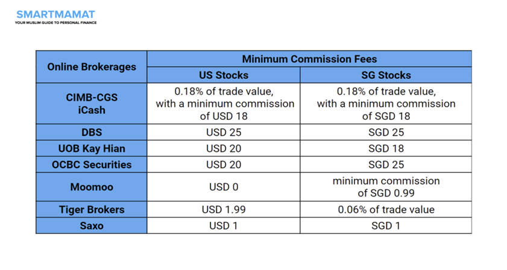Click the US Stocks column header
Viewport: 507px width, 270px height.
(224, 75)
